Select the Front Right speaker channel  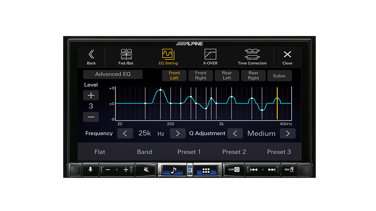(x=200, y=76)
